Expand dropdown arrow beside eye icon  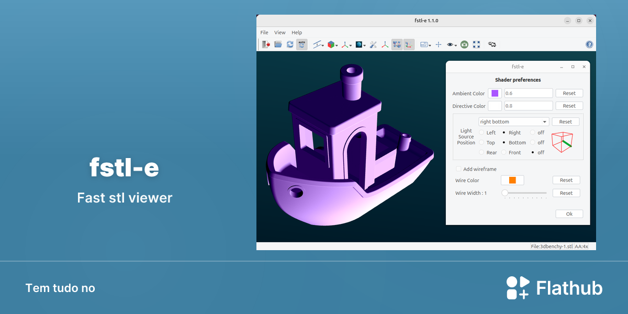456,46
